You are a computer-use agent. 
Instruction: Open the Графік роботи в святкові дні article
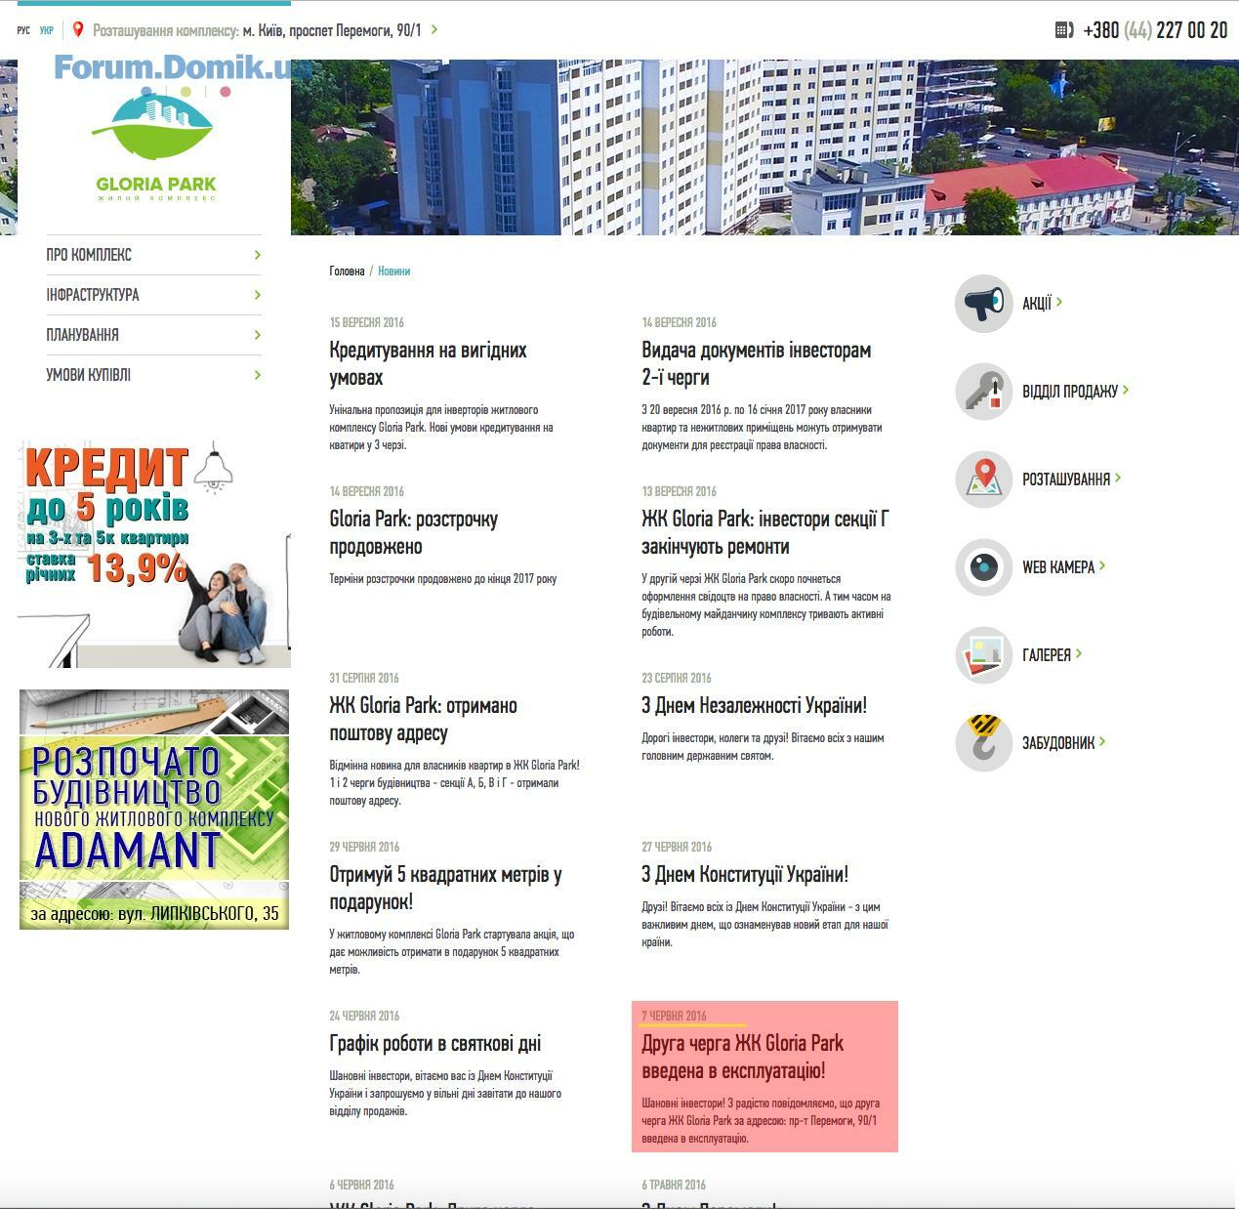435,1044
